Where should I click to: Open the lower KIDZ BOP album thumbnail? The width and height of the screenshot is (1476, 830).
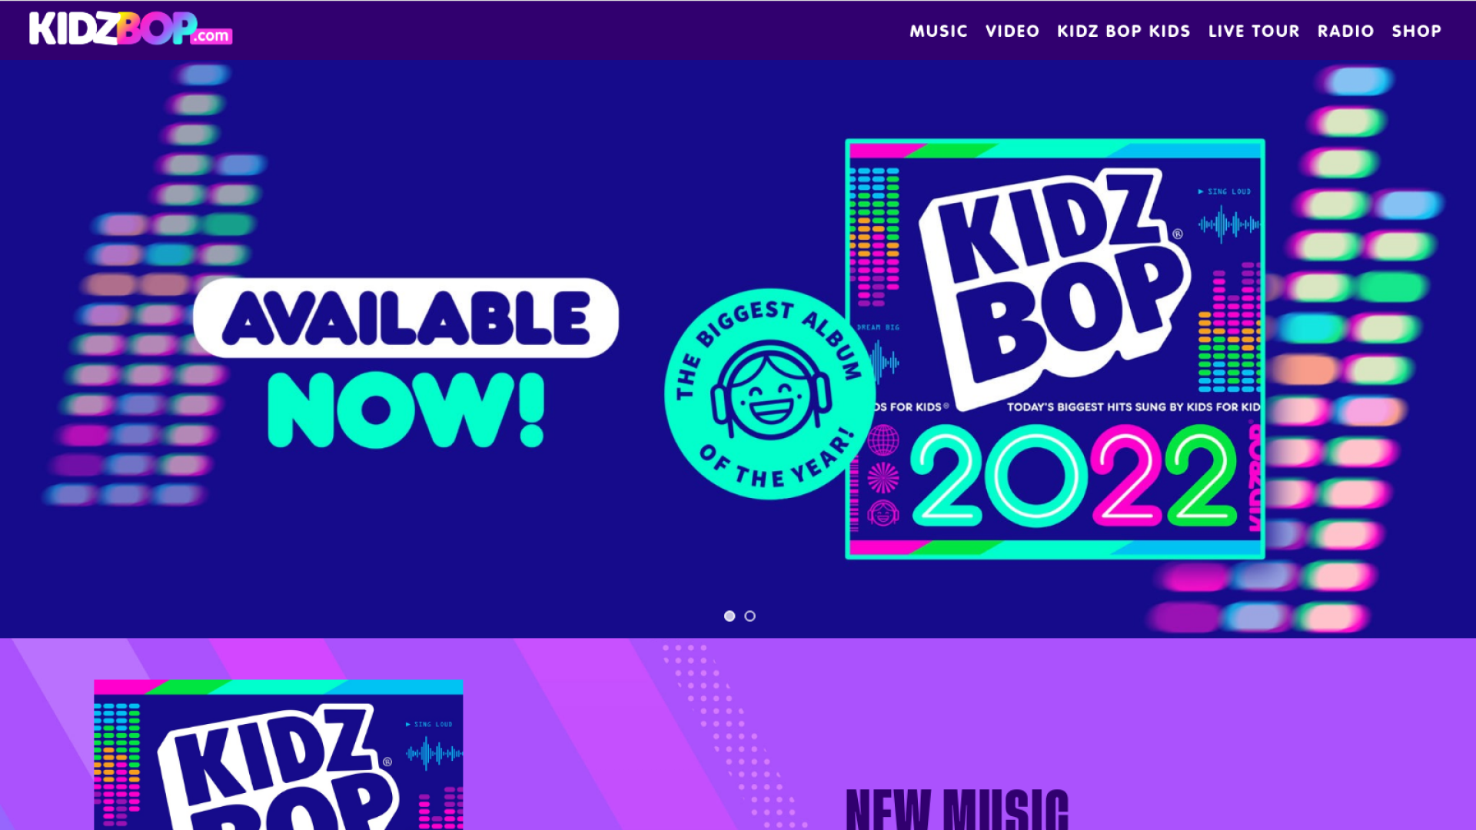pos(278,755)
